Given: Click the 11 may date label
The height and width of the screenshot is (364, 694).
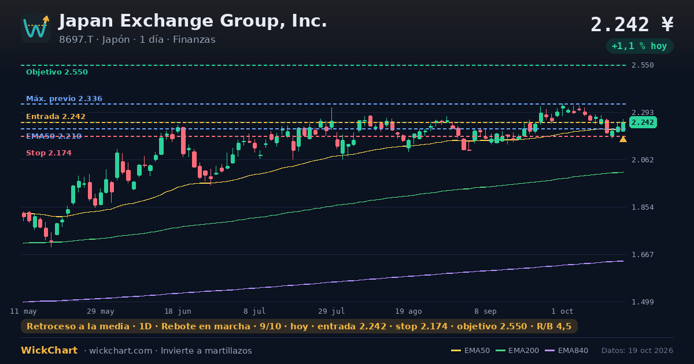Looking at the screenshot, I should [24, 311].
